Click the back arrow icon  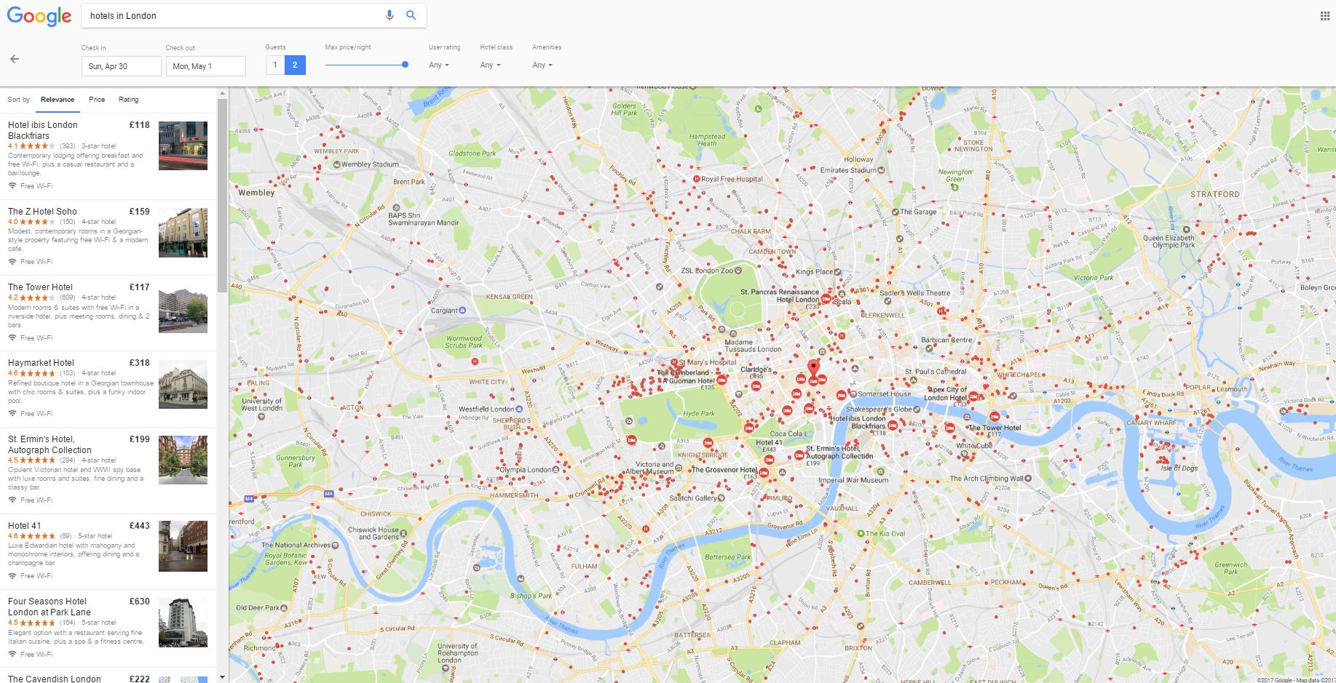[15, 59]
